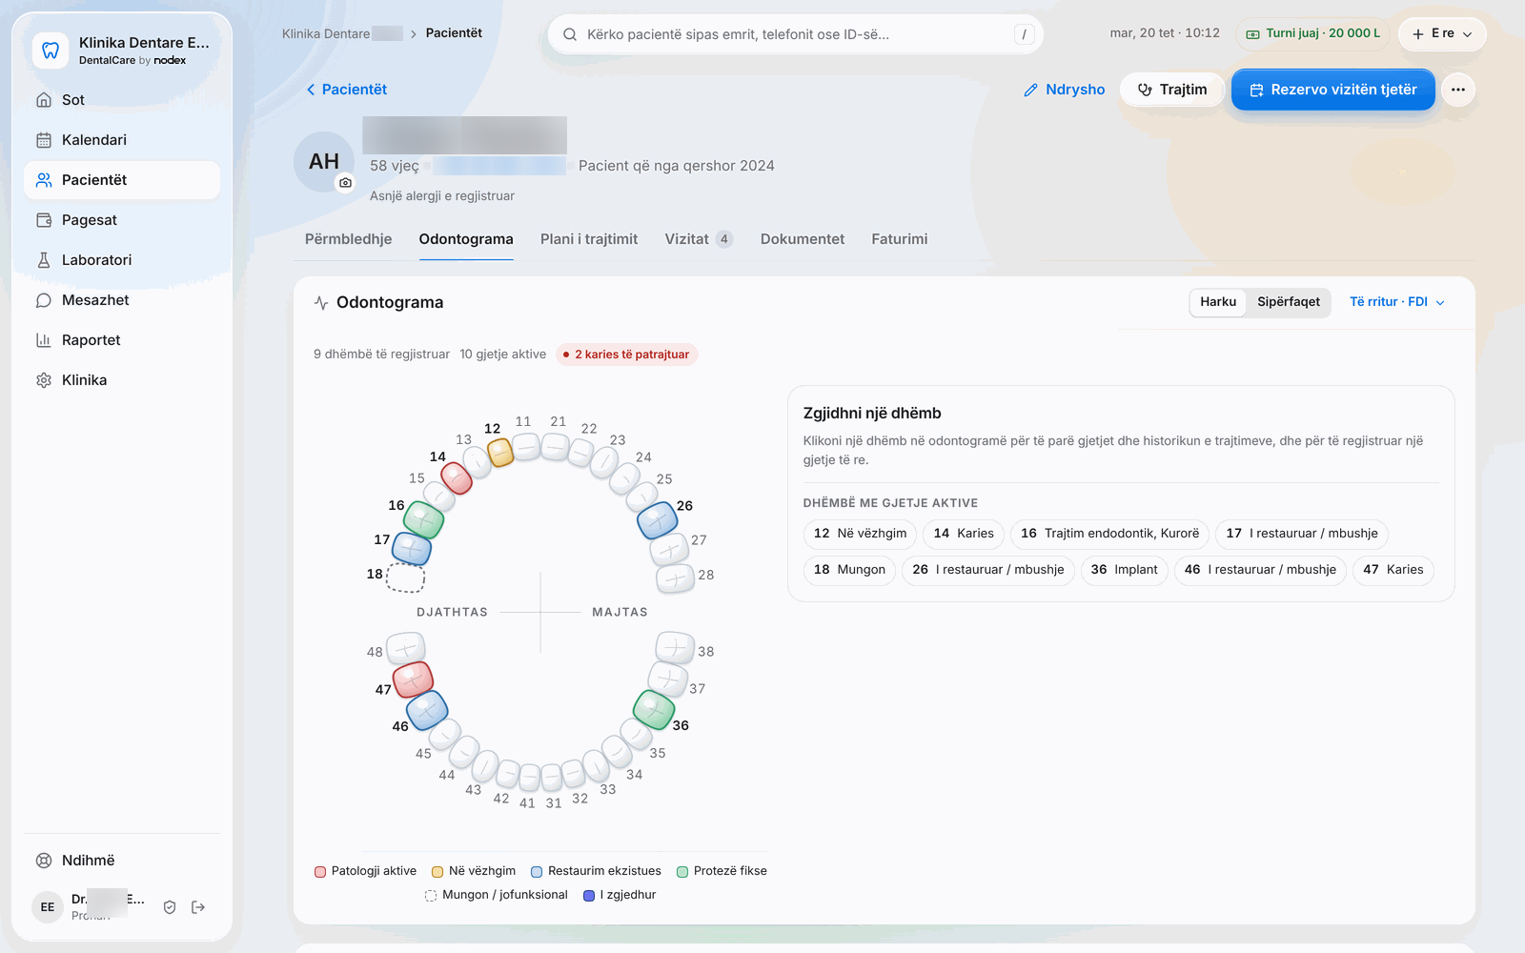
Task: Select missing tooth 18 outline
Action: (x=405, y=578)
